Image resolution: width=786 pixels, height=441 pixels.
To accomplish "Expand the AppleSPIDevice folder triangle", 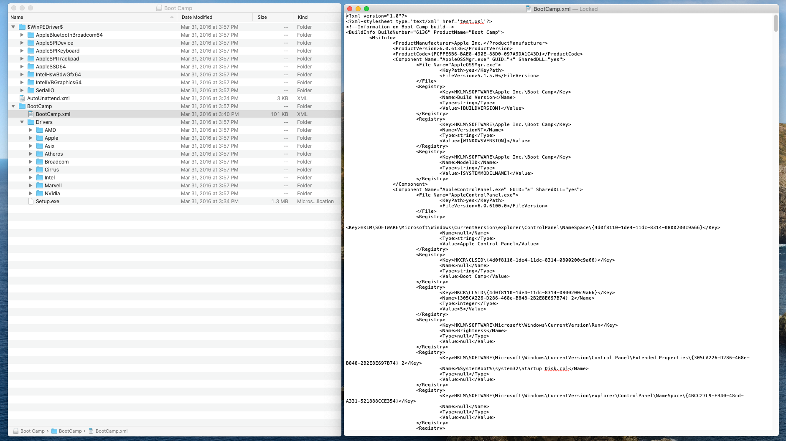I will pos(22,43).
